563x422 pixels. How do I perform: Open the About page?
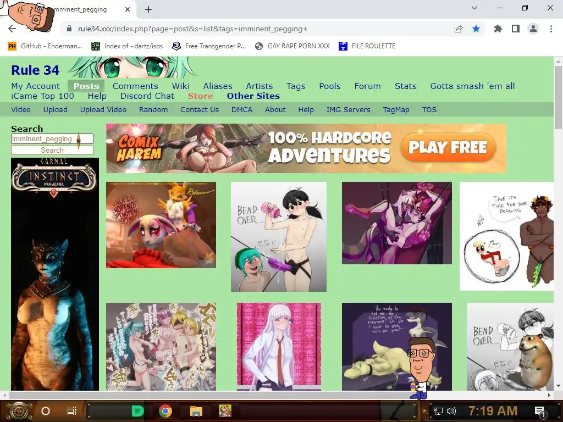click(275, 110)
